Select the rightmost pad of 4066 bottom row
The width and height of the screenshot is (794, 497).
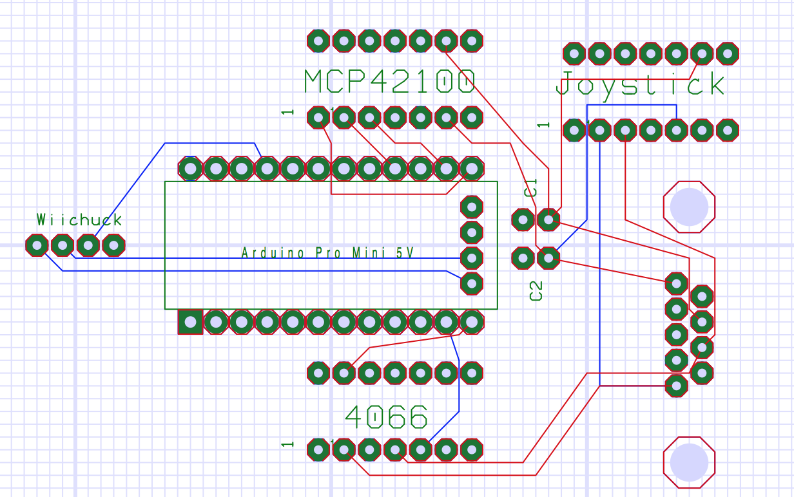click(x=472, y=449)
